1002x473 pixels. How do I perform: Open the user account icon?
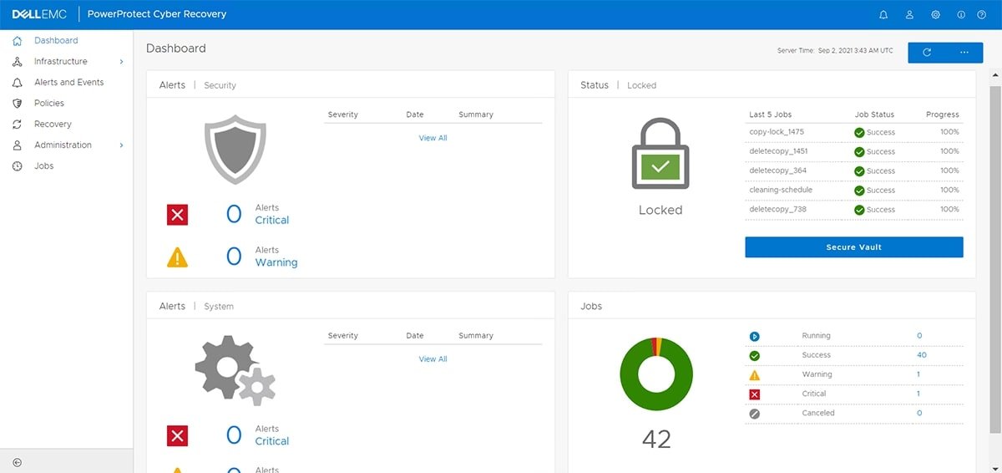coord(910,14)
